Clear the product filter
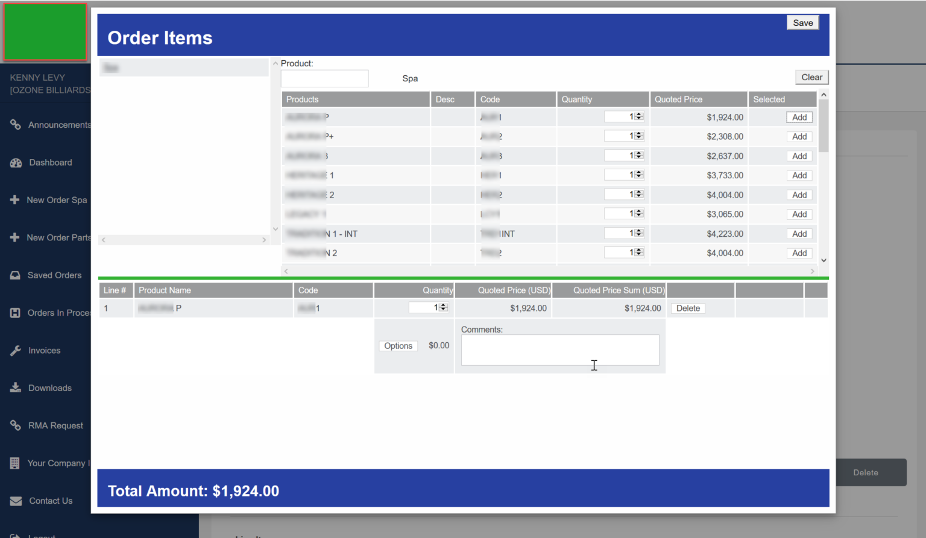Viewport: 926px width, 538px height. point(811,77)
